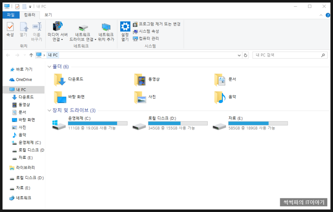Viewport: 333px width, 212px height.
Task: Click the PC icon in the address bar
Action: click(39, 55)
